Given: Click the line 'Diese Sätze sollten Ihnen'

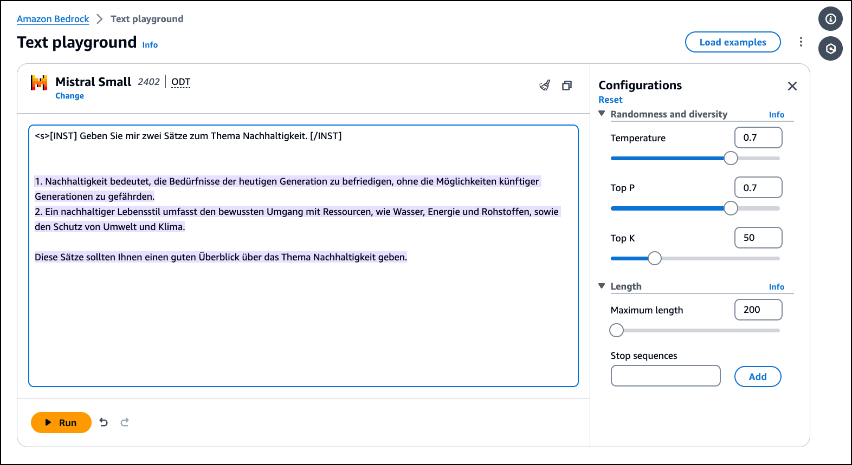Looking at the screenshot, I should 221,257.
